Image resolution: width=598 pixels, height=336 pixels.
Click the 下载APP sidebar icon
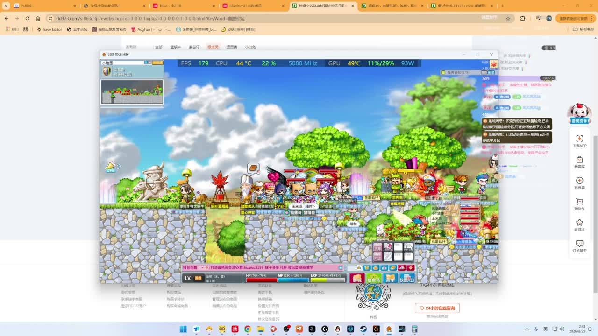(x=580, y=140)
